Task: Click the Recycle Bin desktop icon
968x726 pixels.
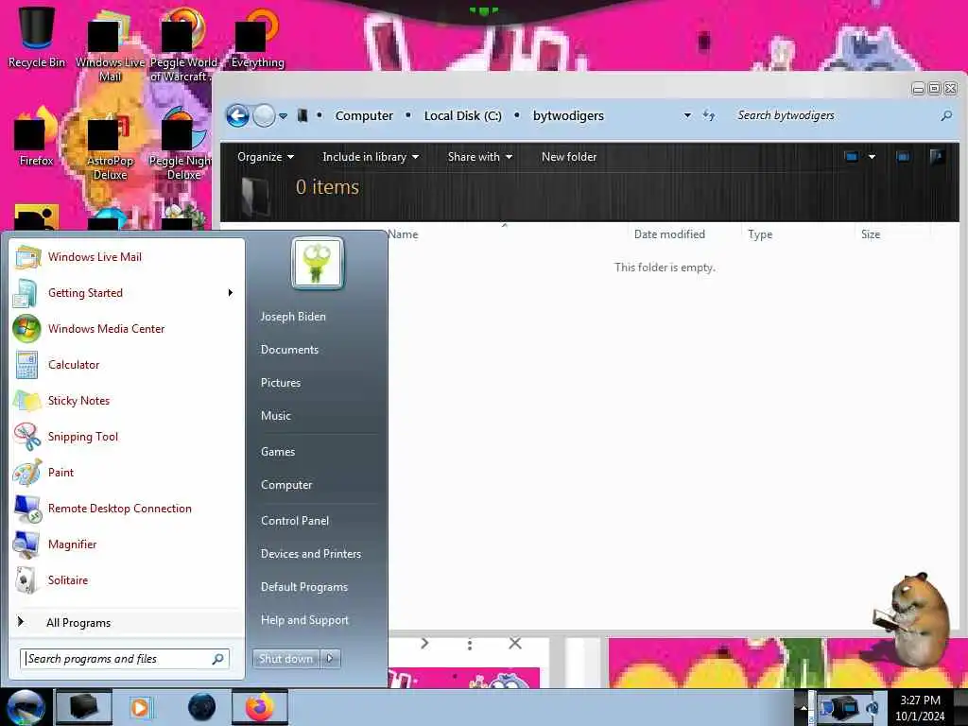Action: [x=37, y=37]
